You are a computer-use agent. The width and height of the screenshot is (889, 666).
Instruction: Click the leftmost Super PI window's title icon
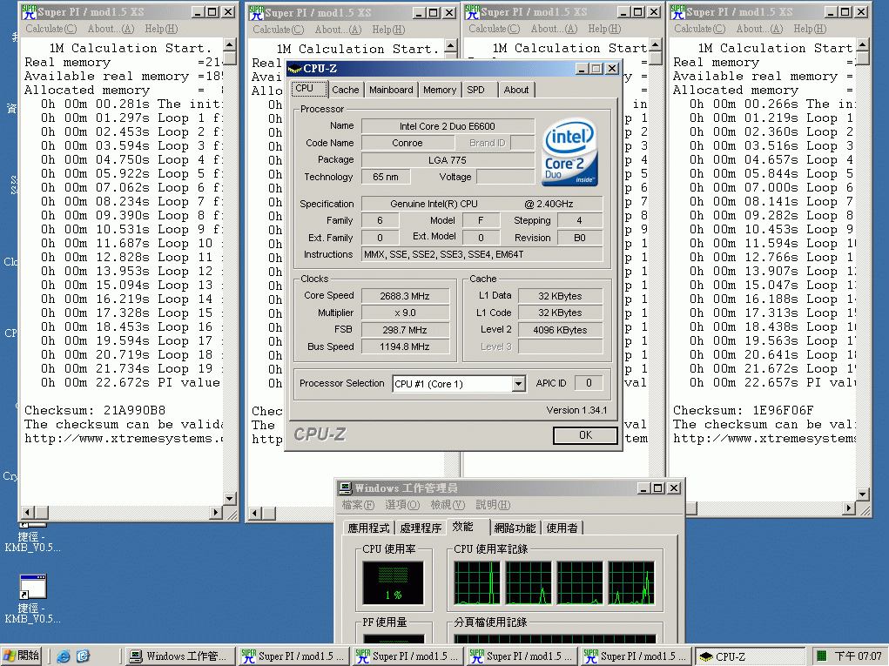coord(29,12)
